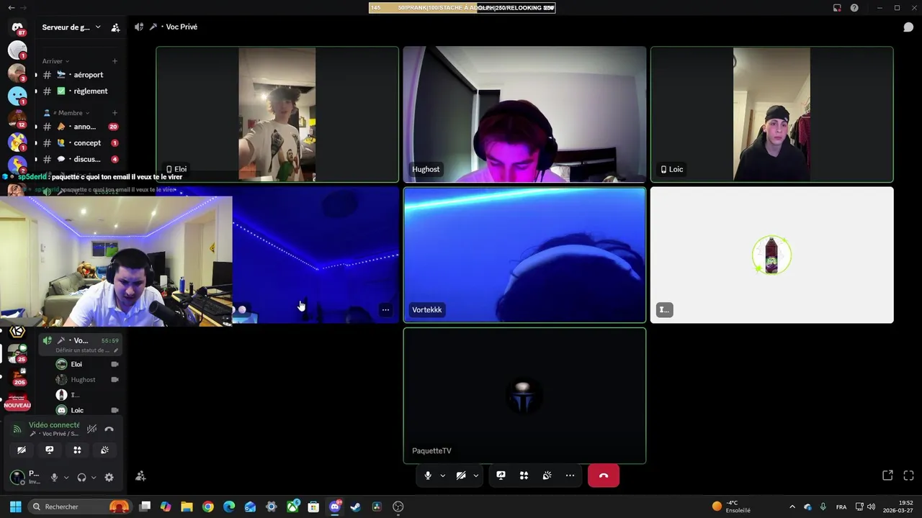Toggle camera in voice panel
The width and height of the screenshot is (922, 518).
(x=22, y=450)
